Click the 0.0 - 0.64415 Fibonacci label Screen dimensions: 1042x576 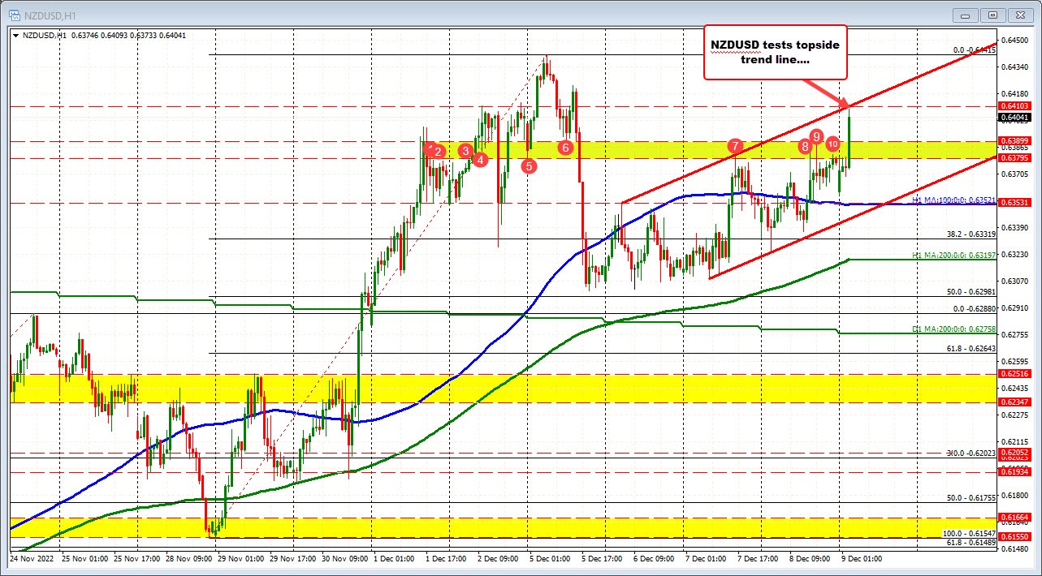974,50
